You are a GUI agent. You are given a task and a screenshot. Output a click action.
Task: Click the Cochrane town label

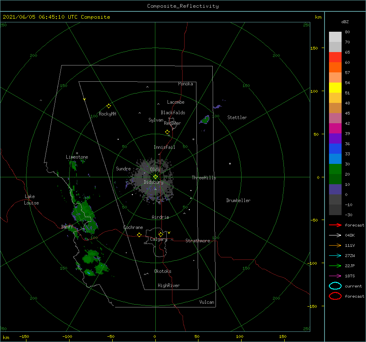click(133, 227)
